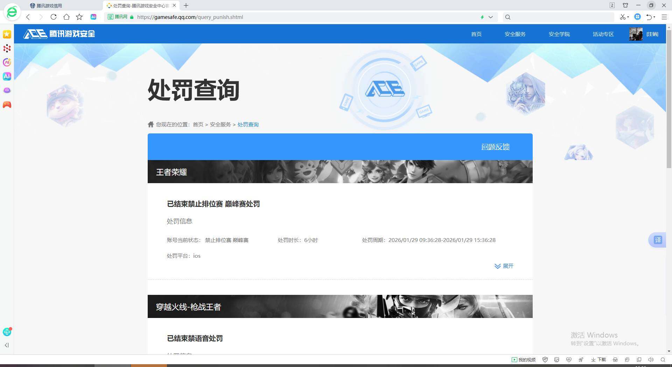Open the yellow star favorites sidebar icon

7,34
